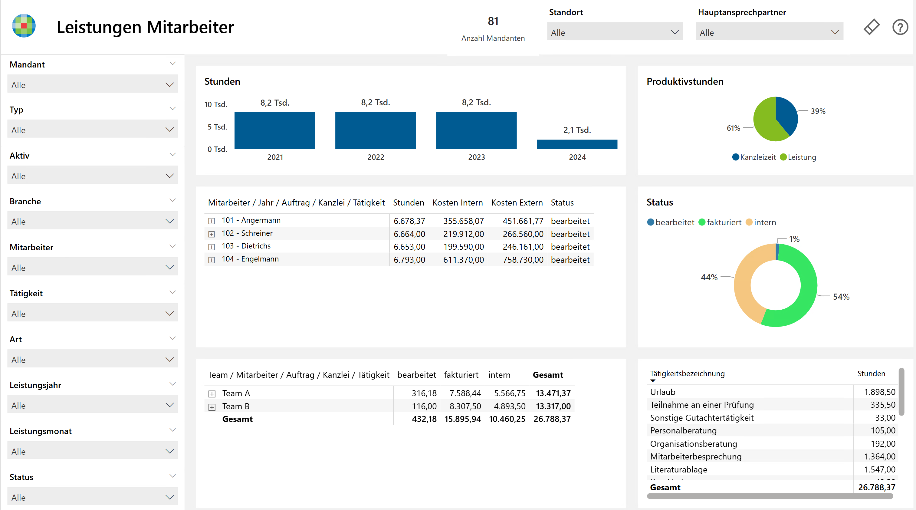
Task: Open the Leistungsmonat Alle dropdown
Action: pos(93,451)
